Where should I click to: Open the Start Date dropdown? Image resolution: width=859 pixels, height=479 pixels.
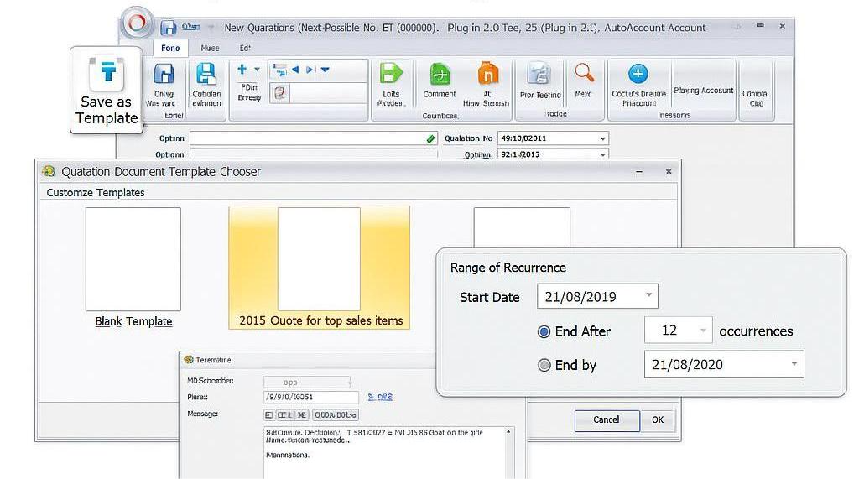(x=648, y=295)
